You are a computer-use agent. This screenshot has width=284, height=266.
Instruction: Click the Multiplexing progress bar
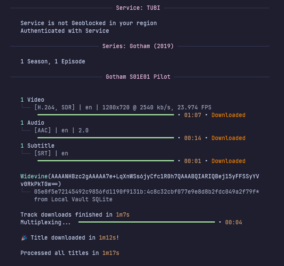(x=146, y=222)
